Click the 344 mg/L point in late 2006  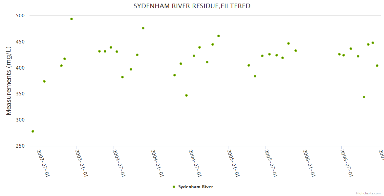[364, 97]
